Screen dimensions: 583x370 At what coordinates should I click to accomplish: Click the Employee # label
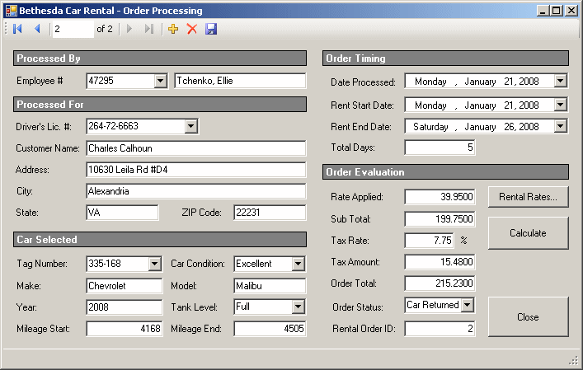40,81
